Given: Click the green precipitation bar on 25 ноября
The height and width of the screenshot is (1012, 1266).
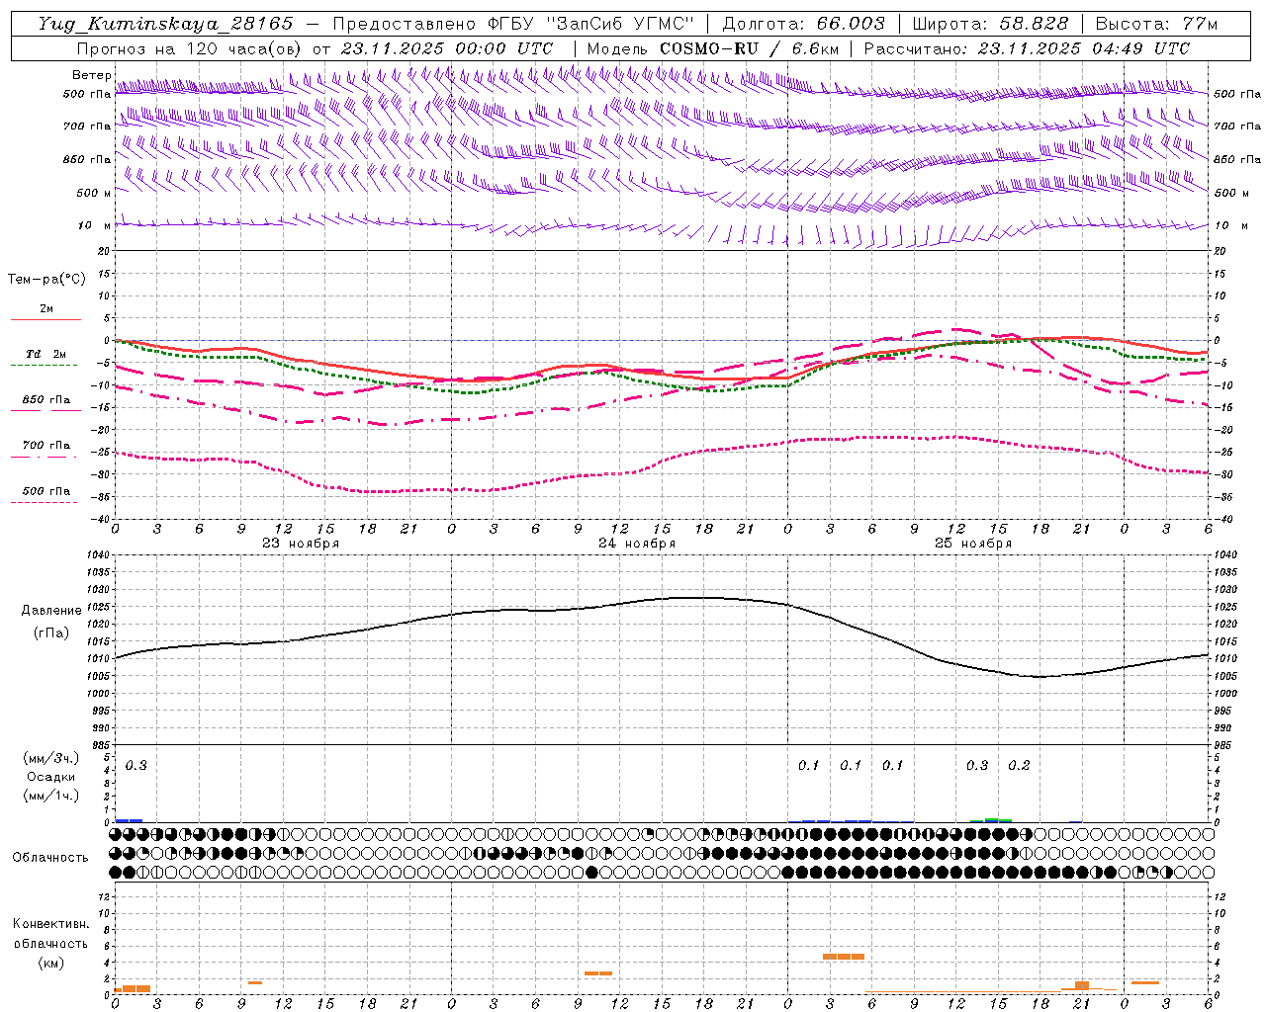Looking at the screenshot, I should [x=991, y=820].
